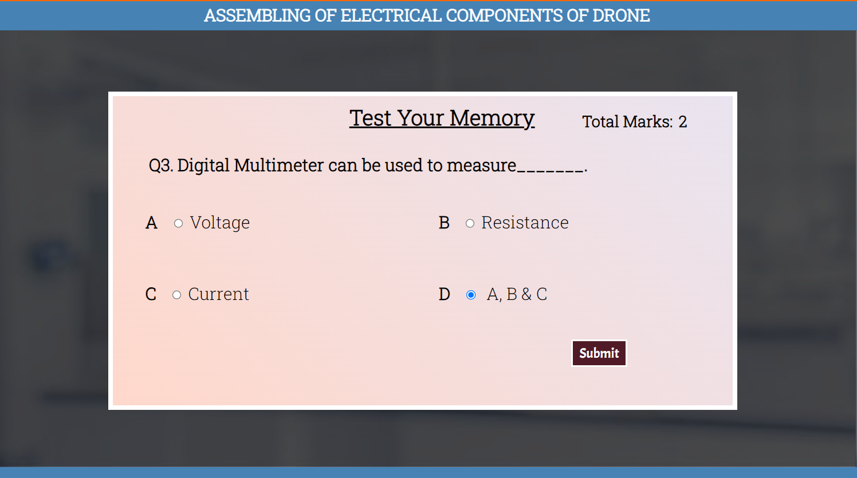
Task: Click the "Test Your Memory" heading
Action: (442, 118)
